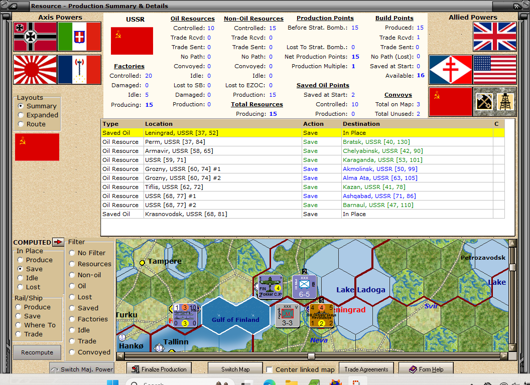The width and height of the screenshot is (530, 385).
Task: Select the Saved Oil Leningrad row
Action: coord(303,133)
